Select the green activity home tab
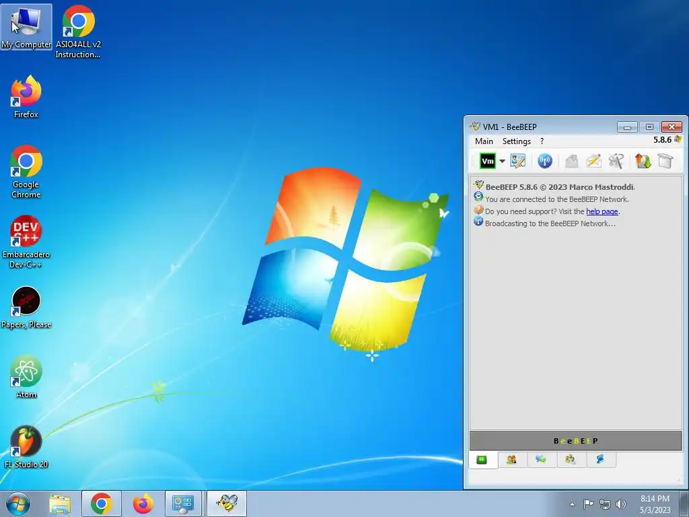Viewport: 689px width, 517px height. pyautogui.click(x=482, y=460)
